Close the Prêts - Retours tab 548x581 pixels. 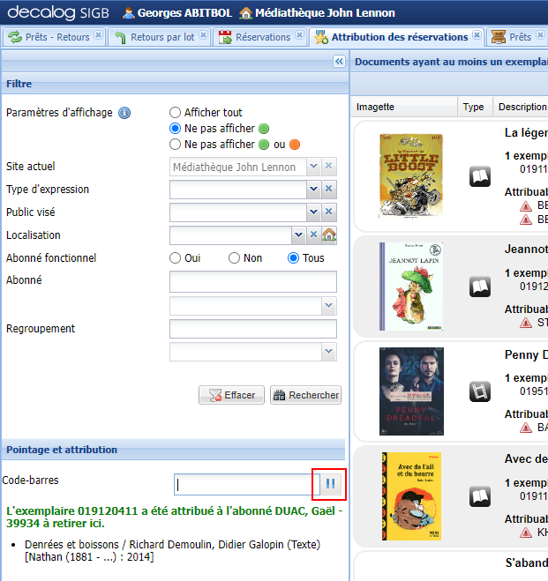(98, 35)
